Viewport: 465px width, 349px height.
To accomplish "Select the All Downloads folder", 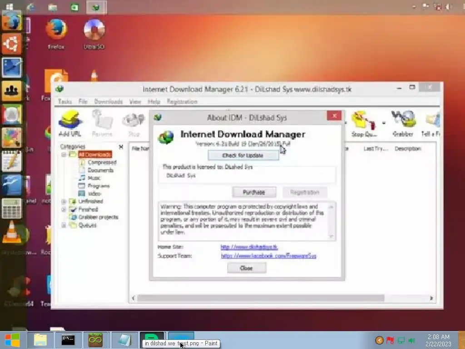I will (x=95, y=155).
